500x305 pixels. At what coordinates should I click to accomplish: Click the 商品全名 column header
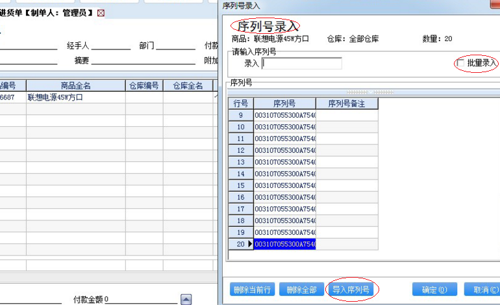click(x=75, y=86)
